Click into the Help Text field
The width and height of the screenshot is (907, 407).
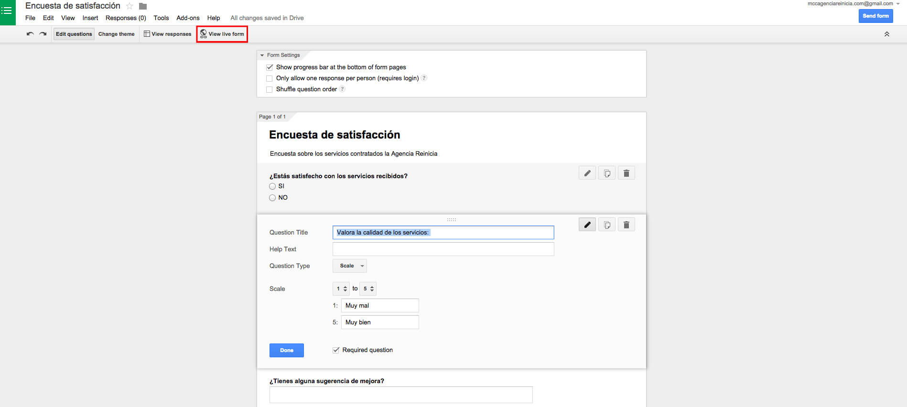tap(443, 249)
